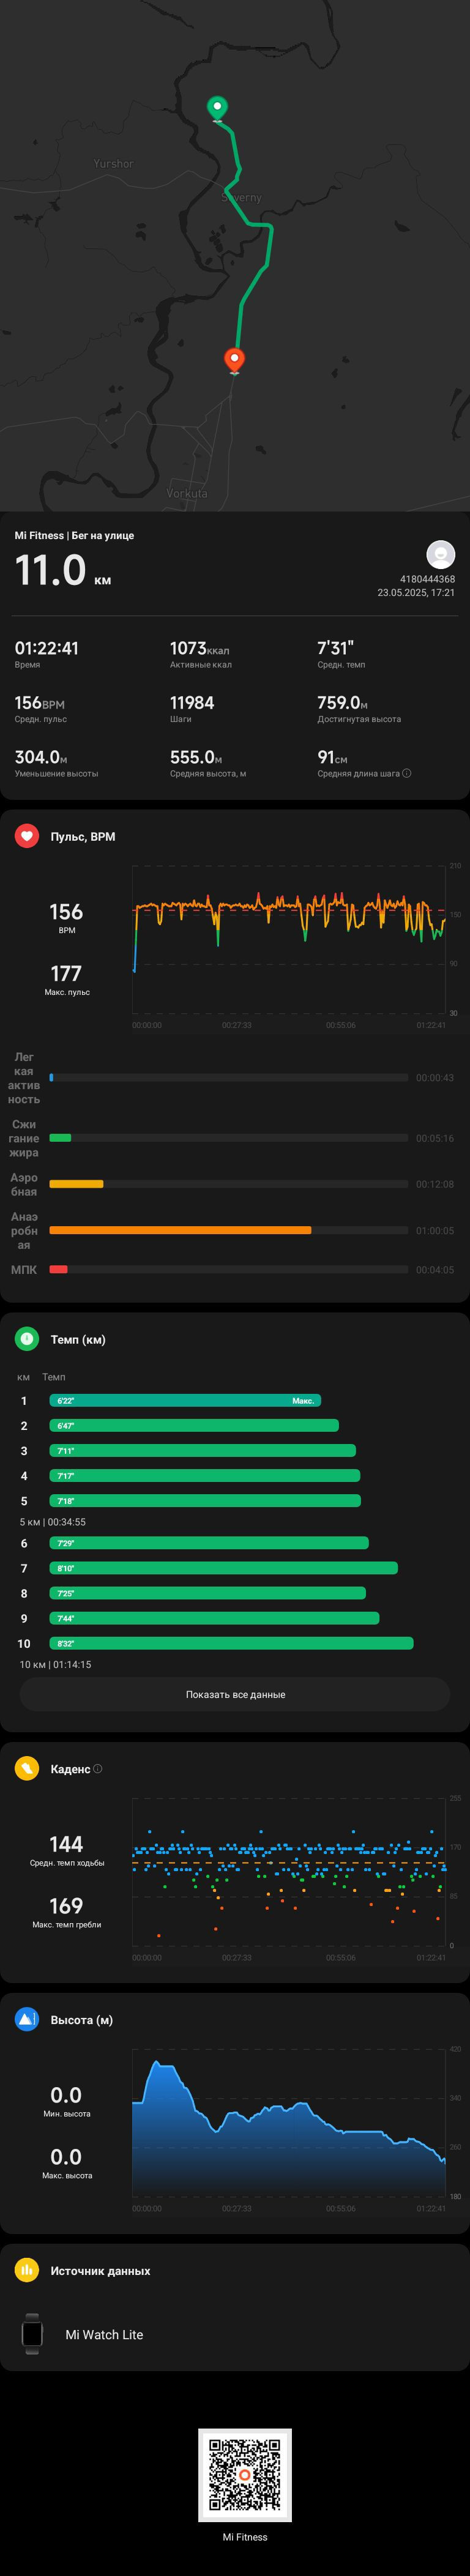The width and height of the screenshot is (470, 2576).
Task: Click the red finish marker on map
Action: point(234,360)
